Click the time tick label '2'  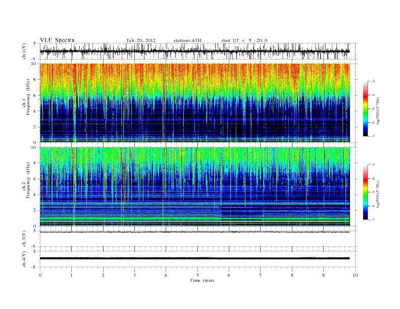coord(103,275)
